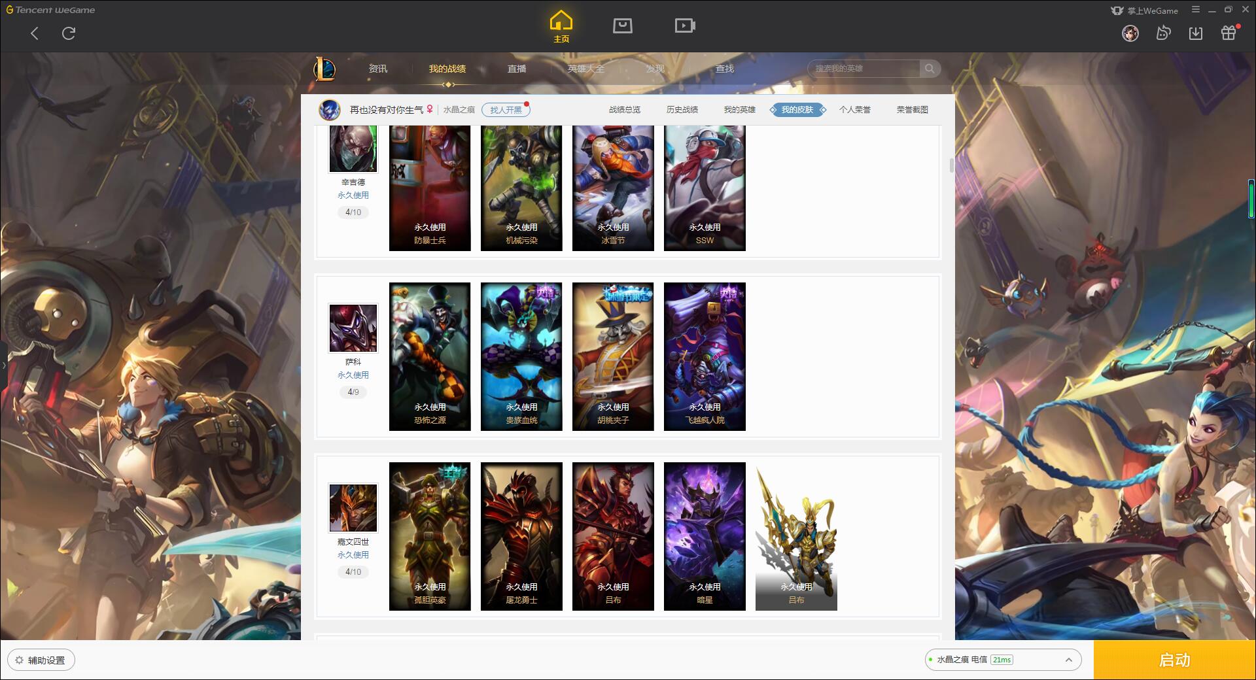Click the 嘉文四世 champion portrait
The image size is (1256, 680).
coord(353,509)
